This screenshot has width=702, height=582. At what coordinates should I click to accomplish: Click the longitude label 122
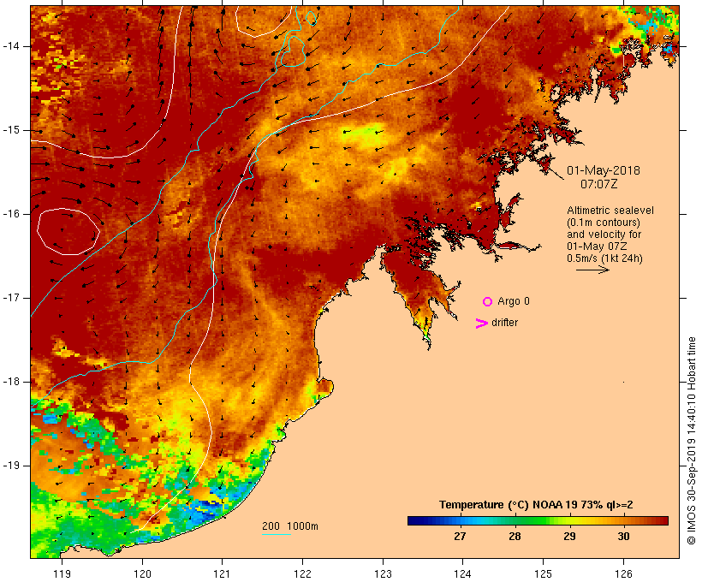click(x=302, y=573)
